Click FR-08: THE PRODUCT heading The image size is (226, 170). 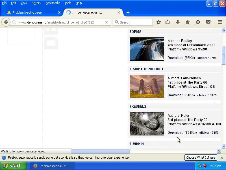[146, 69]
